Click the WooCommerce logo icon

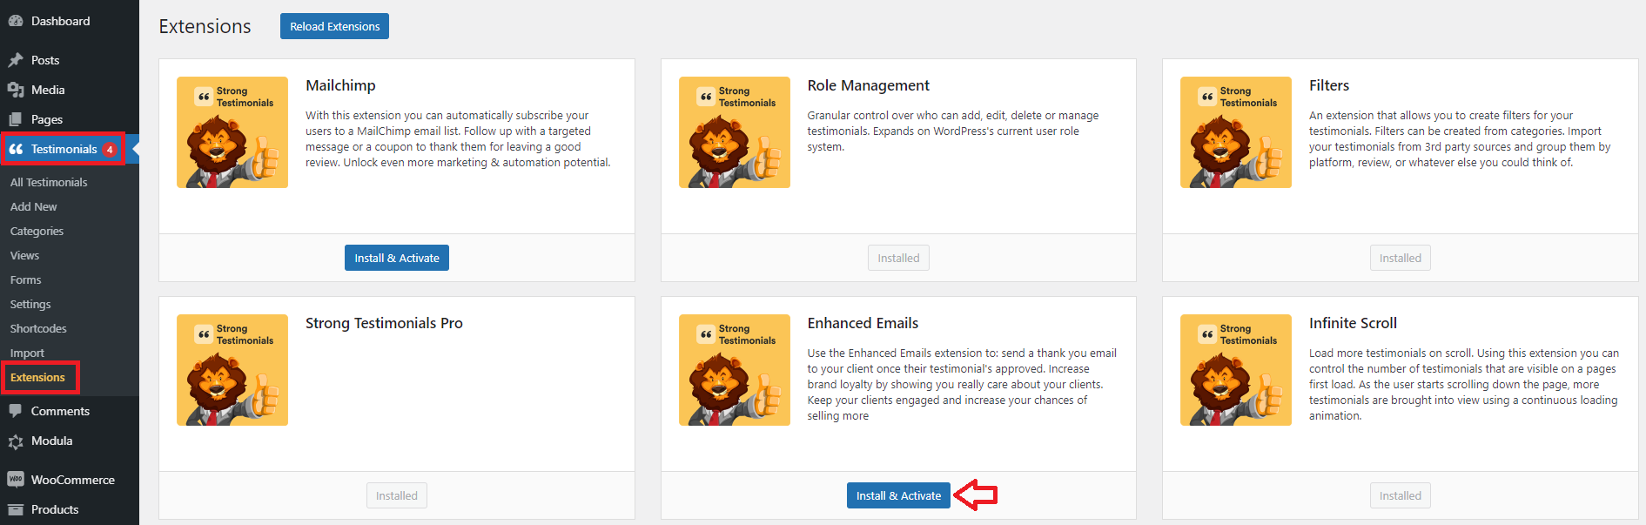(16, 480)
